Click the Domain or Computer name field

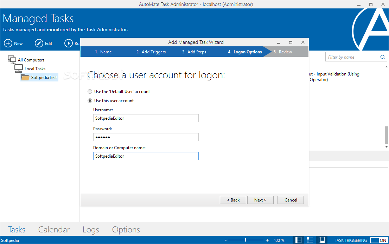146,156
